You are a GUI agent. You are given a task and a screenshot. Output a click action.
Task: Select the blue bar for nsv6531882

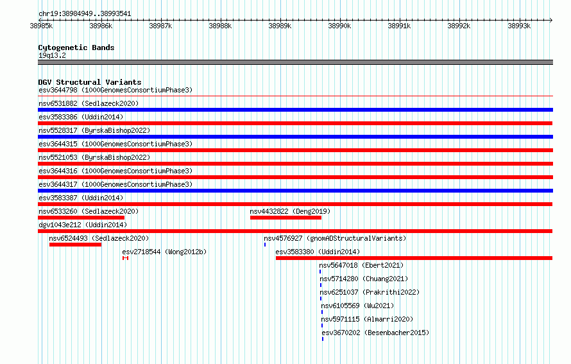[x=295, y=110]
